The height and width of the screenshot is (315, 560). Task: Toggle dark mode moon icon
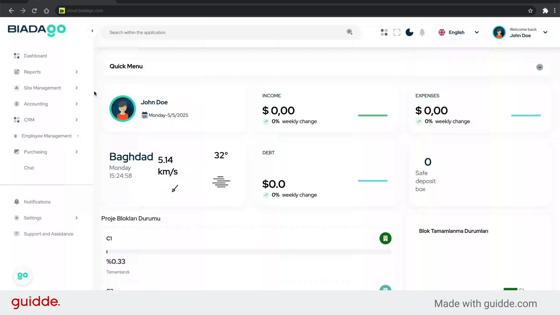tap(409, 32)
